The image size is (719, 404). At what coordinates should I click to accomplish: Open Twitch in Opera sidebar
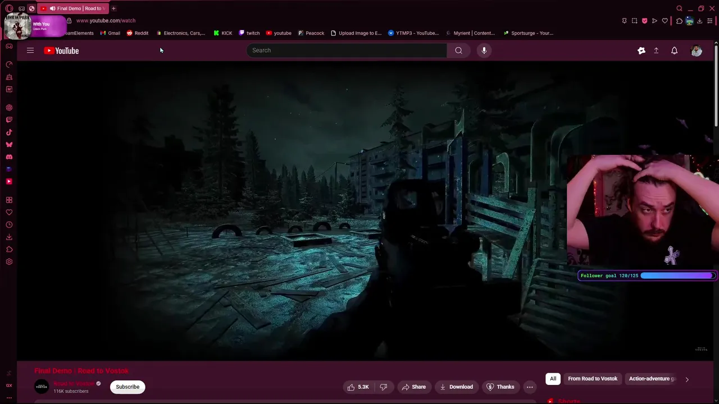point(9,120)
